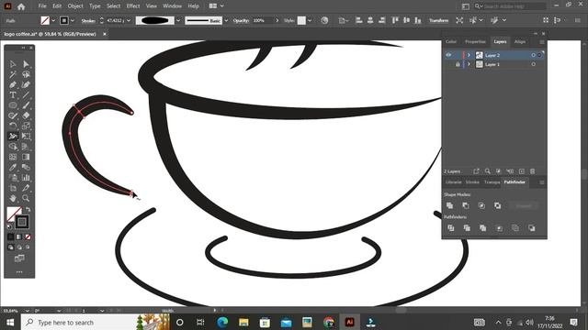Click Layer 1 target circle
Screen dimensions: 588x330
[533, 64]
